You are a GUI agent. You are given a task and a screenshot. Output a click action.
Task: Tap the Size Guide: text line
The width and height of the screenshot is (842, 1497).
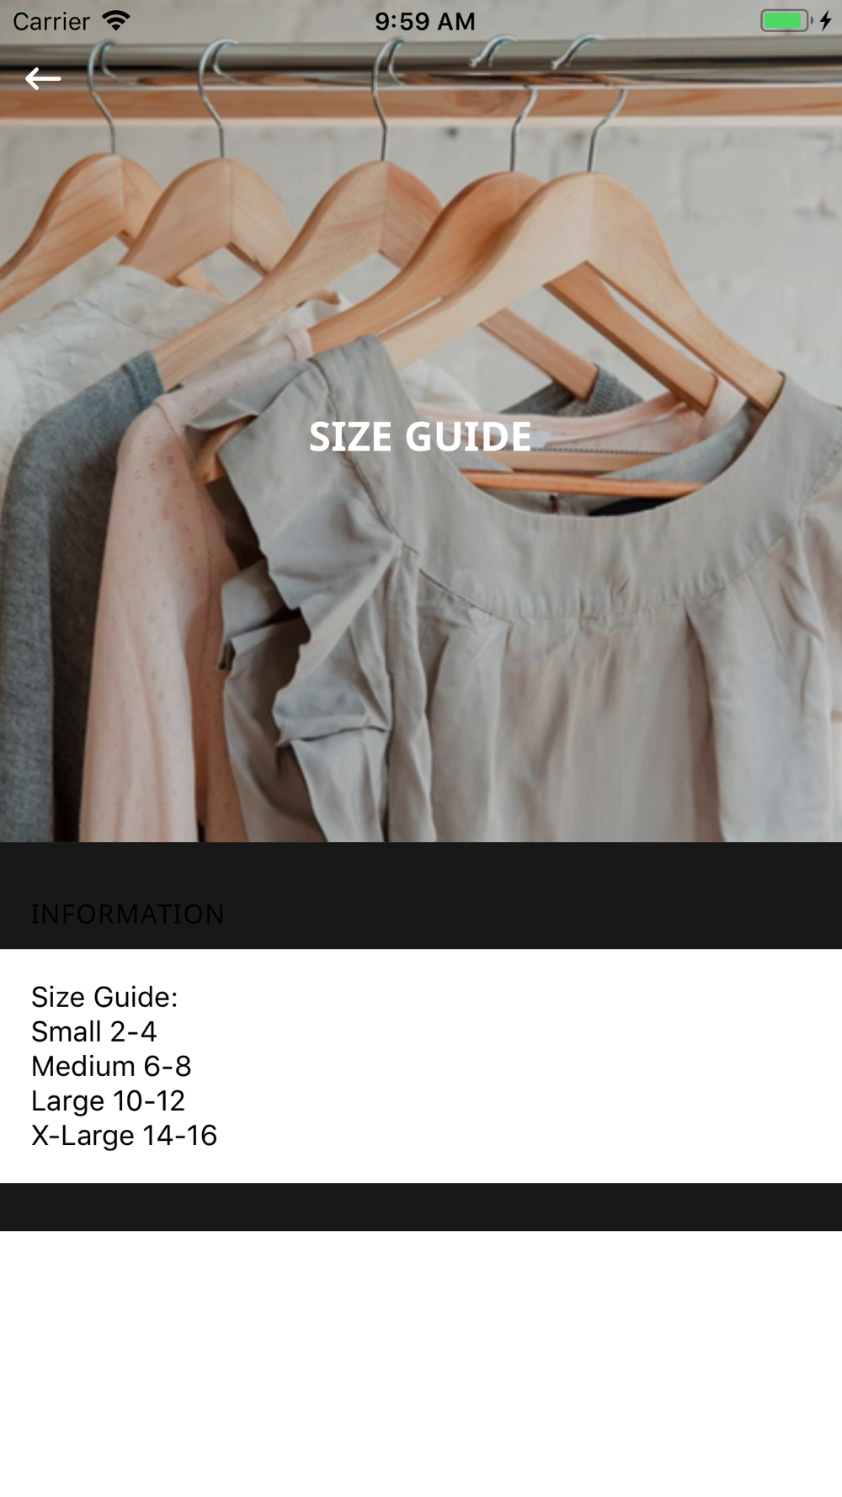click(104, 997)
